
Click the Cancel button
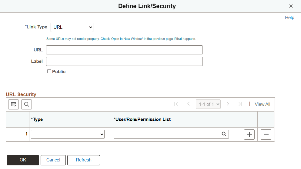pyautogui.click(x=53, y=160)
